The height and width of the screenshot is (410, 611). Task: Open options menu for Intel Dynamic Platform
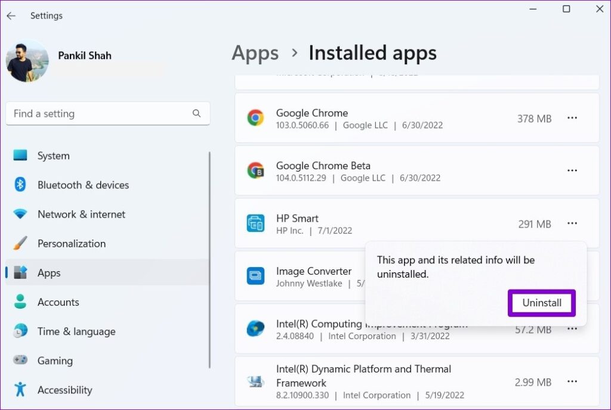pos(572,381)
